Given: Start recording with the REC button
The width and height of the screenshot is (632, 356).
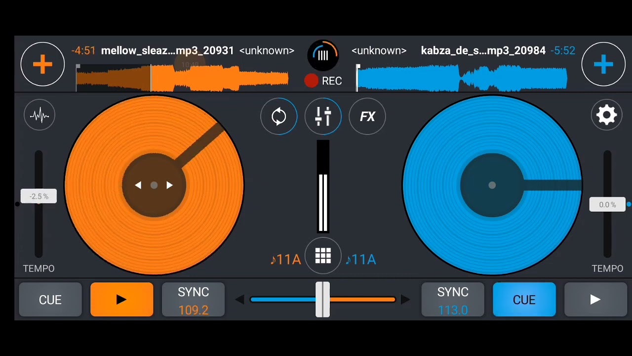Looking at the screenshot, I should pyautogui.click(x=323, y=81).
